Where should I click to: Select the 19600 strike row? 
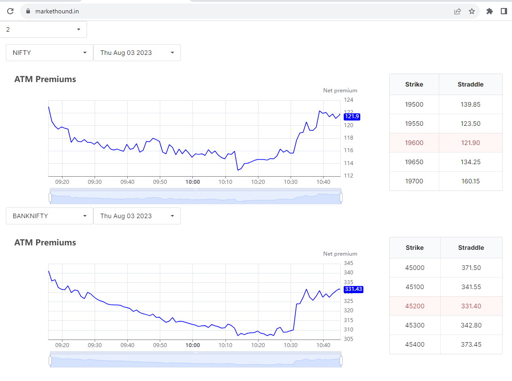pyautogui.click(x=445, y=143)
